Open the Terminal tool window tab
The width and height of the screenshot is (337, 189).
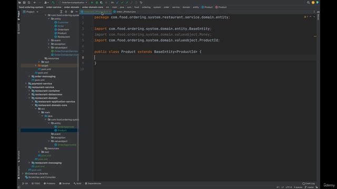(x=64, y=183)
